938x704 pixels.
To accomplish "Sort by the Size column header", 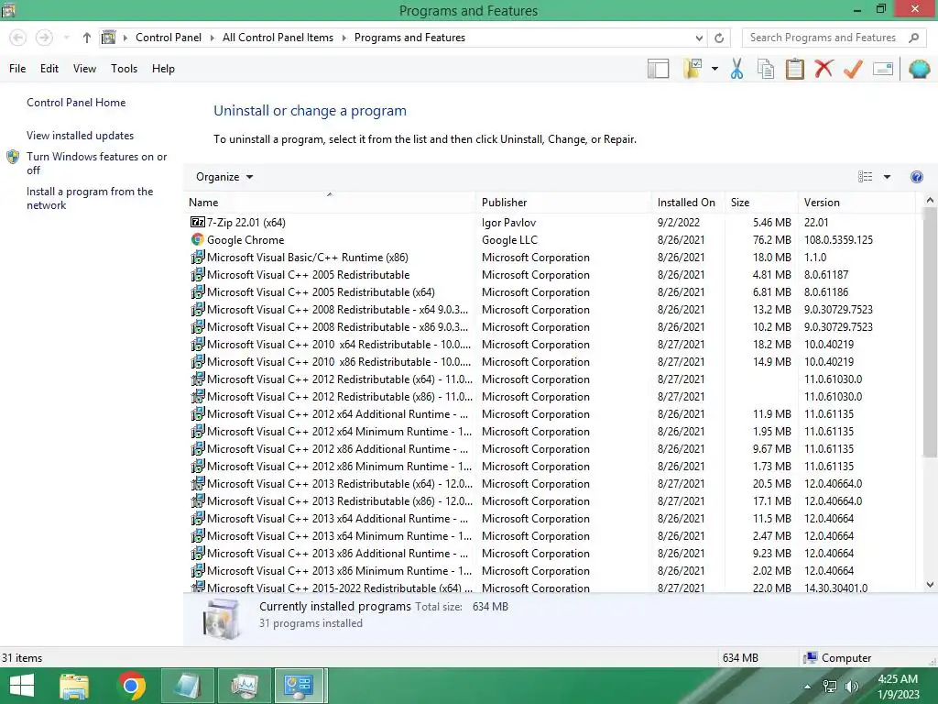I will 761,203.
